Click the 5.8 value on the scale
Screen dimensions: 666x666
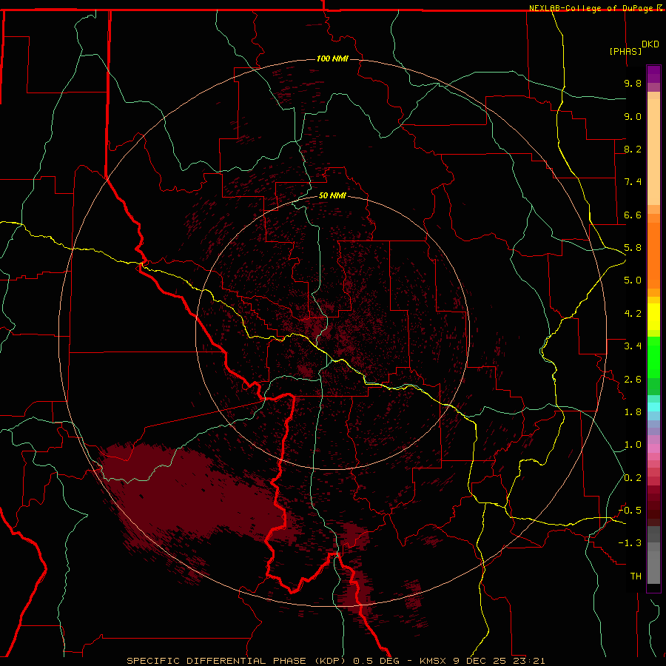(x=633, y=248)
